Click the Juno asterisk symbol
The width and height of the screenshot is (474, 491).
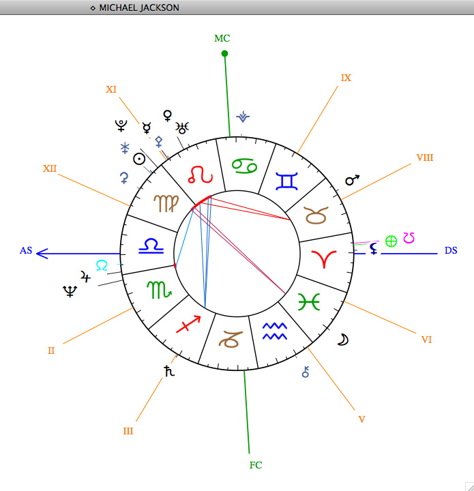pyautogui.click(x=125, y=148)
